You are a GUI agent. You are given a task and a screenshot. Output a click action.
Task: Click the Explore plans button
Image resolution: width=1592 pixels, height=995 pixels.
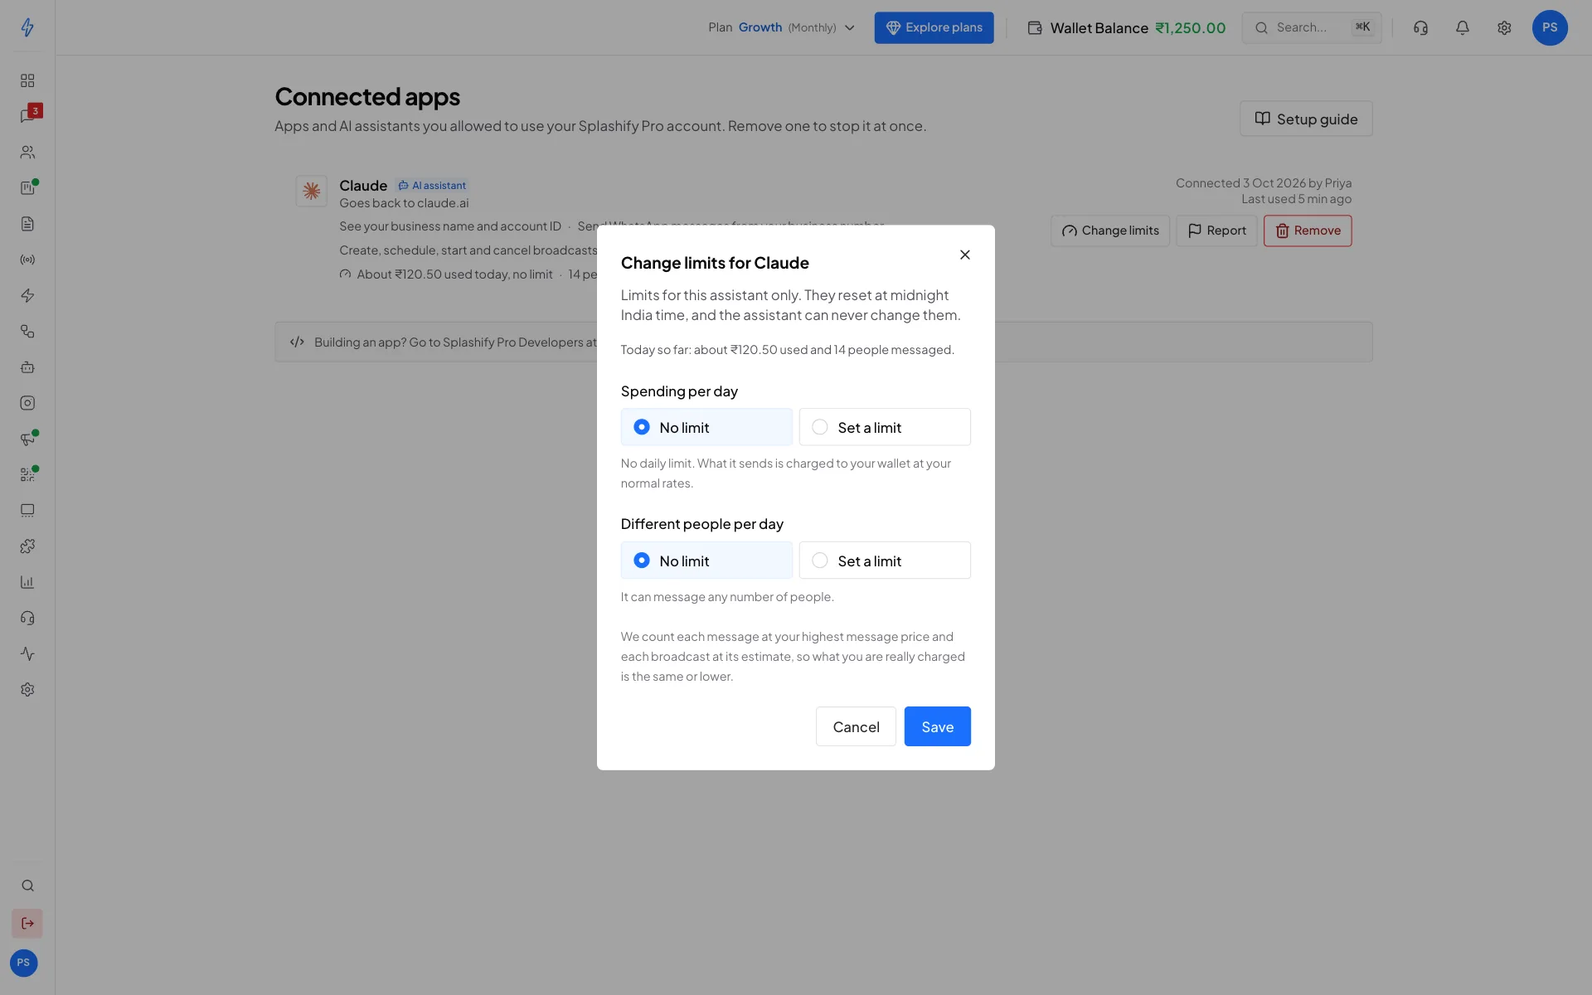934,27
